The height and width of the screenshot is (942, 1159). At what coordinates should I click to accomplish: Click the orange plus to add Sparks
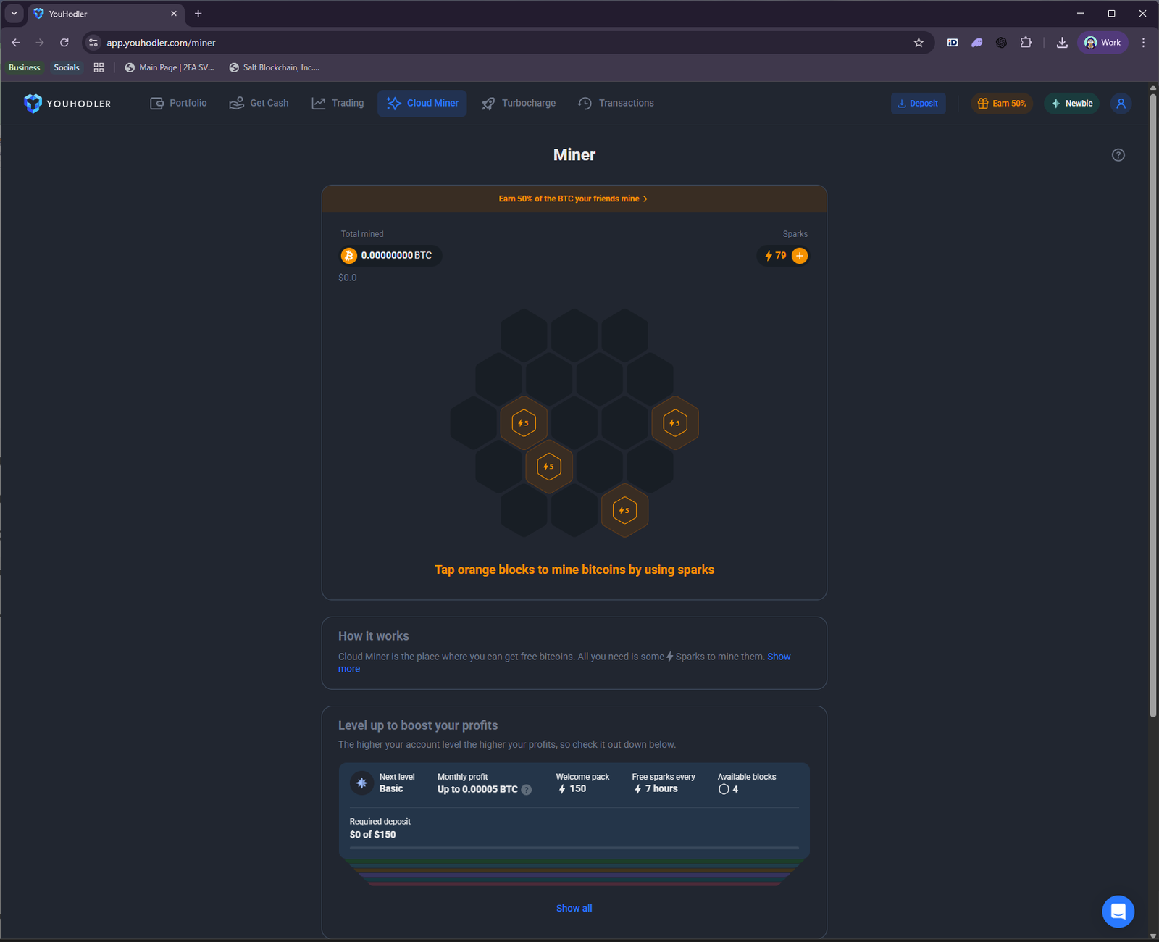(x=800, y=255)
